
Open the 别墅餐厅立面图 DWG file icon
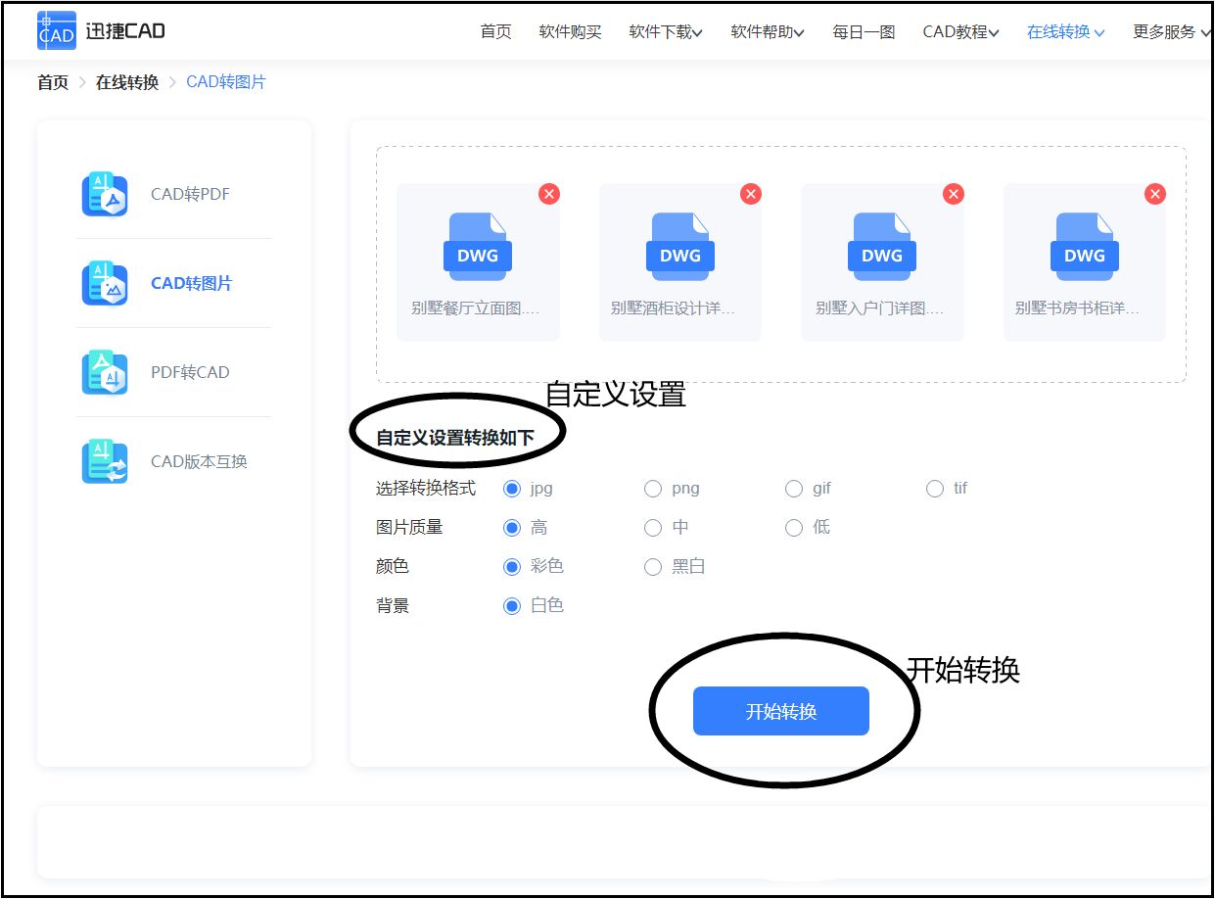[477, 245]
